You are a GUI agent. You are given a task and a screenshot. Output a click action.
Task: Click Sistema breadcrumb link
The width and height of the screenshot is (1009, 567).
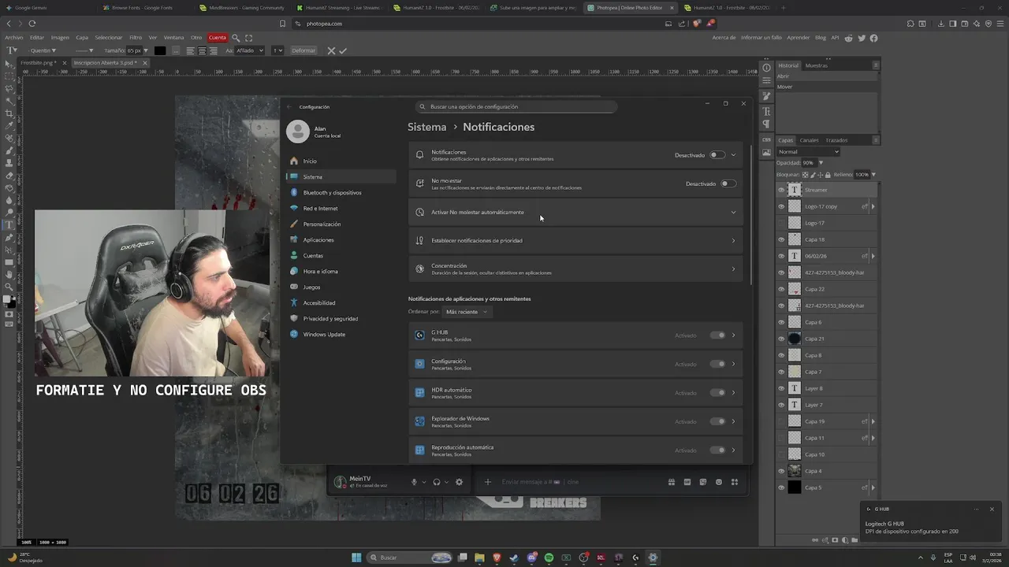coord(426,127)
